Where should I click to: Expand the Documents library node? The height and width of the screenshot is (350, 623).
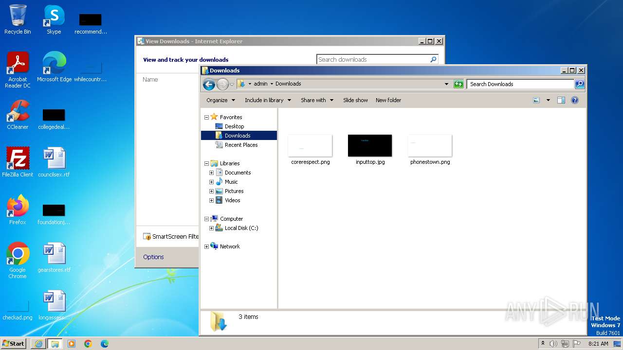[211, 173]
